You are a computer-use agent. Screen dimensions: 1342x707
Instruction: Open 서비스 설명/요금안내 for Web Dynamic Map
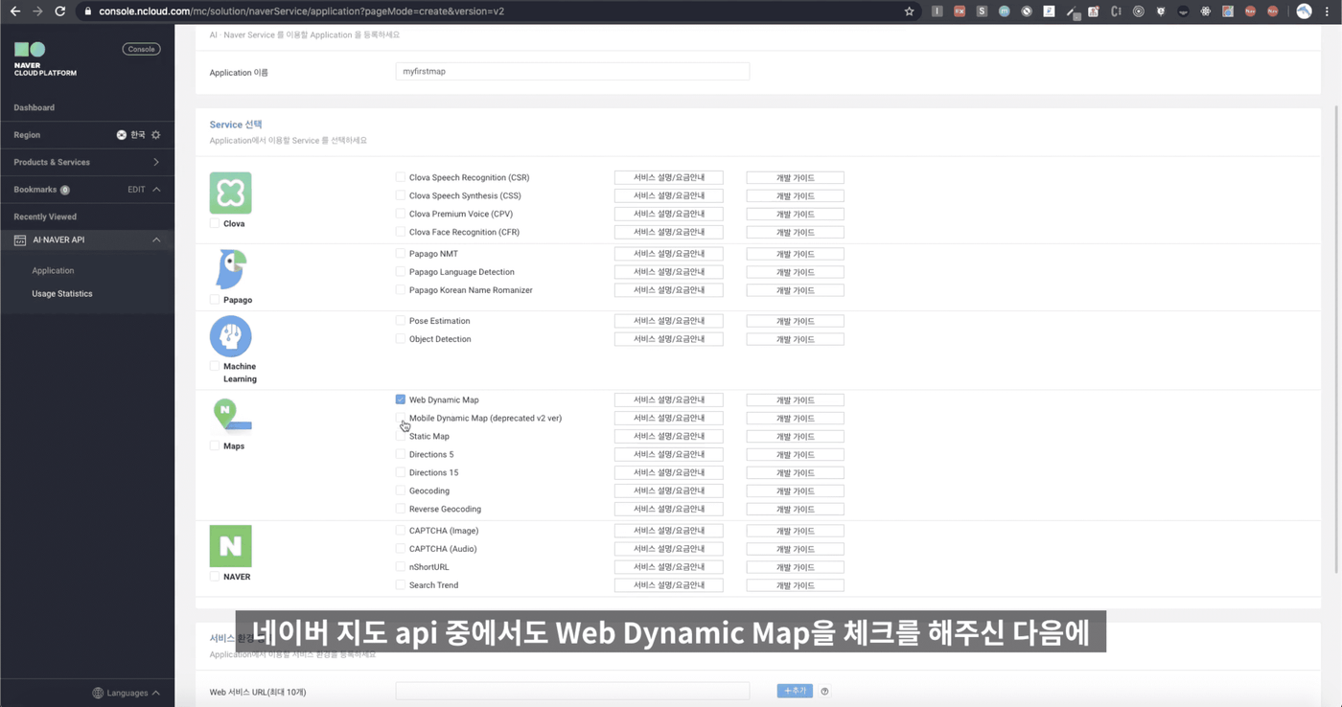point(668,399)
